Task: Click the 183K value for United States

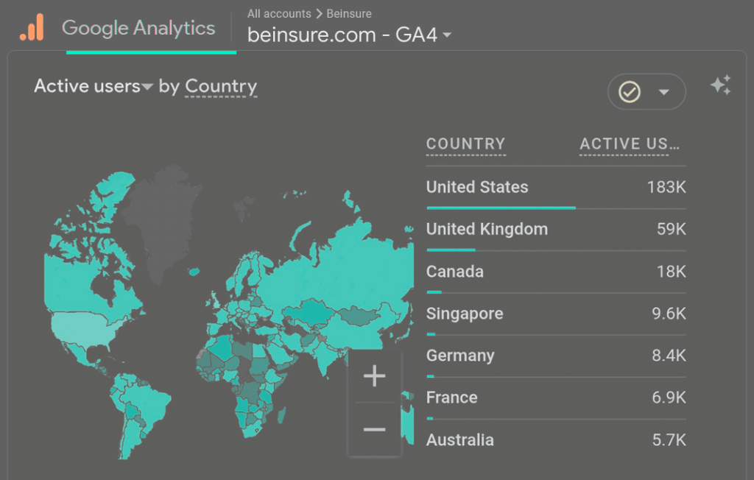Action: (x=666, y=187)
